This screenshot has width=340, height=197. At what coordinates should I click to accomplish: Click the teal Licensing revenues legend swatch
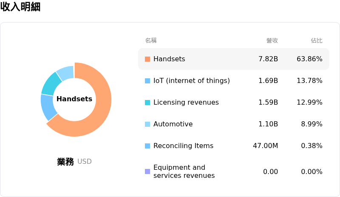(147, 103)
